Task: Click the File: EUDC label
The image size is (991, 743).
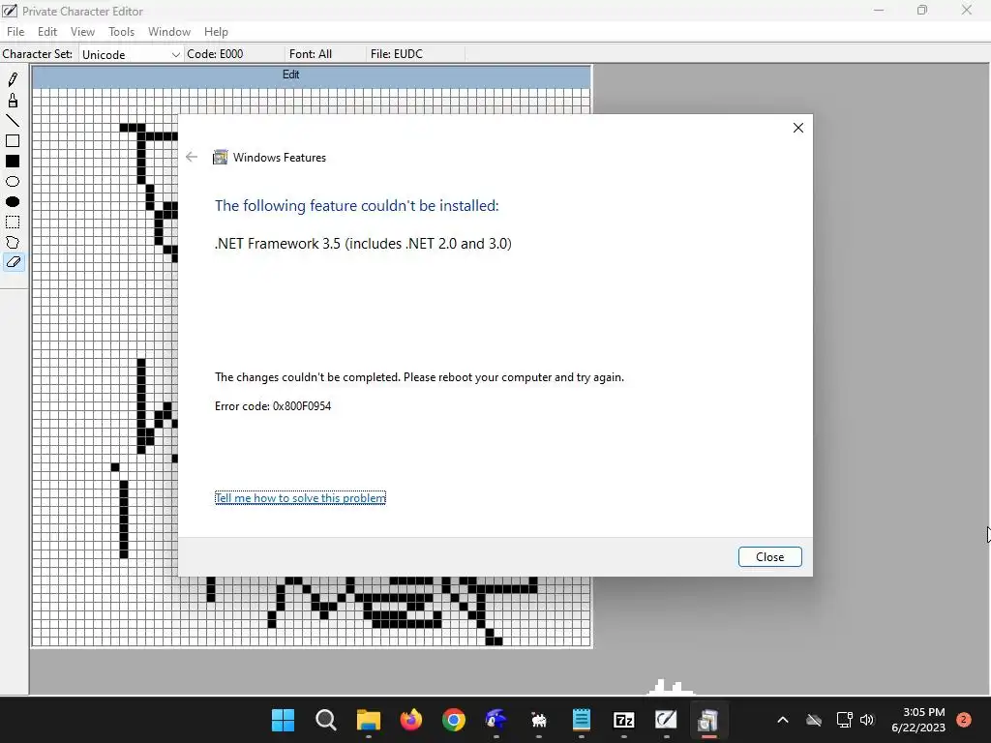Action: coord(396,54)
